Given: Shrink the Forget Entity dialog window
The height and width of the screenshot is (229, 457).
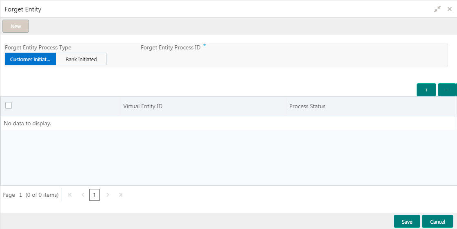Looking at the screenshot, I should (437, 9).
